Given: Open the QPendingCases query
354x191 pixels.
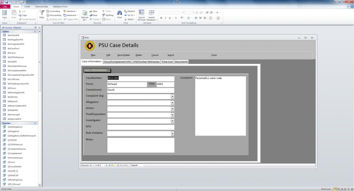Looking at the screenshot, I should [15, 180].
